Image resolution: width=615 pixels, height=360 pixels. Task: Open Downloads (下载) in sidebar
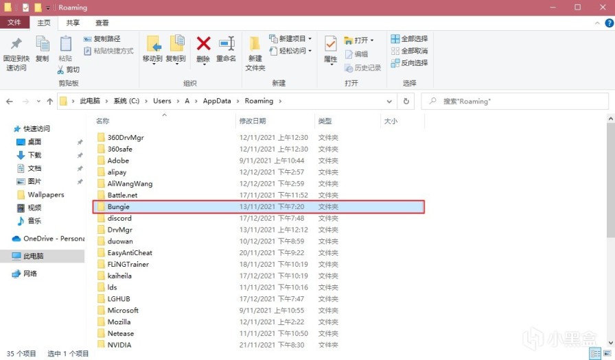(x=29, y=155)
